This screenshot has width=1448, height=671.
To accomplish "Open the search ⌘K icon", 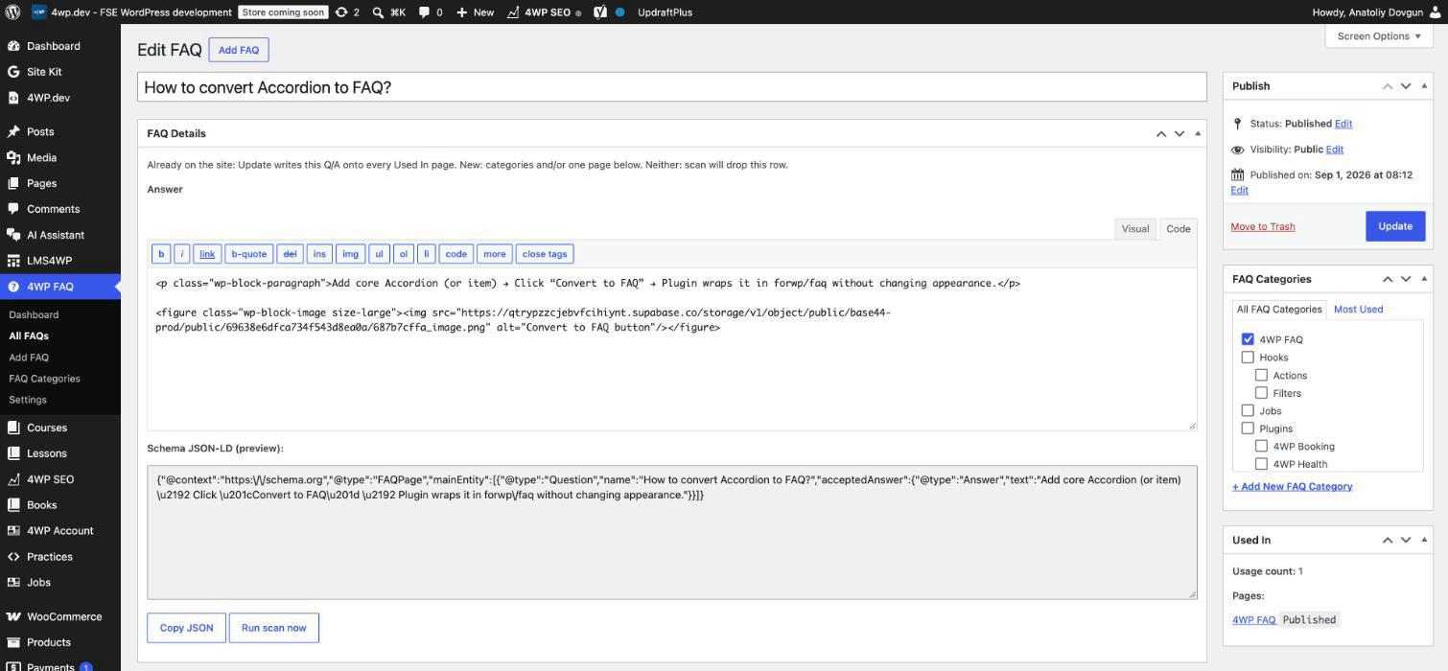I will pos(378,12).
